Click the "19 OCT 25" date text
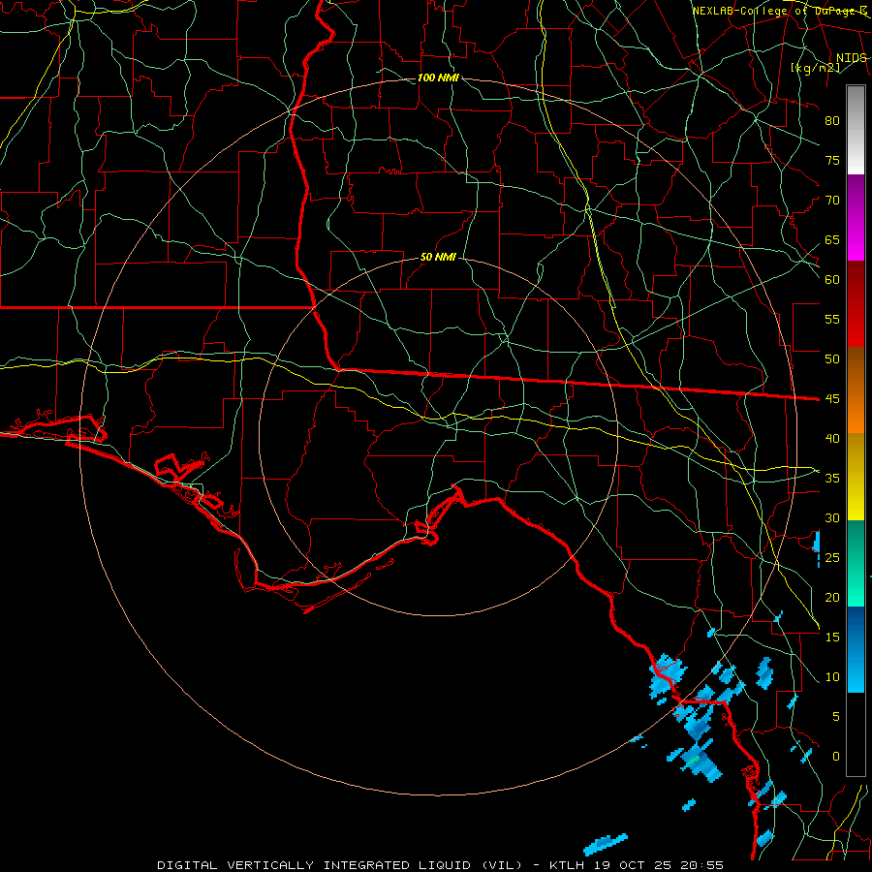 tap(633, 865)
